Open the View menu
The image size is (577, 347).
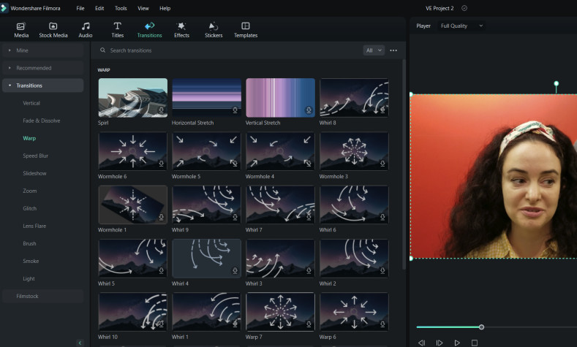click(143, 8)
